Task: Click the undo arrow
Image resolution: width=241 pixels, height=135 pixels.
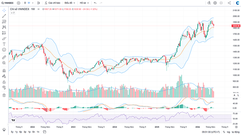Action: 95,3
